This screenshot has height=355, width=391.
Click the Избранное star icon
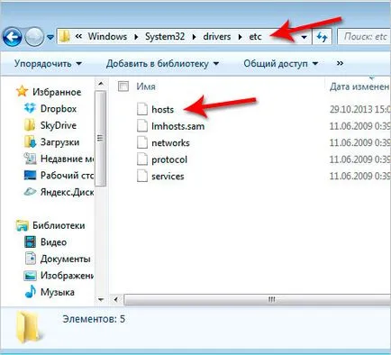(23, 91)
